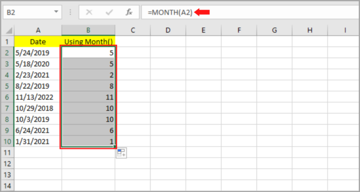Click the Enter checkmark icon in formula bar
The image size is (360, 192).
(109, 12)
